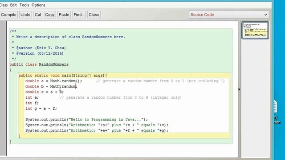
Task: Click on the 'int e;' declaration
Action: 32,97
